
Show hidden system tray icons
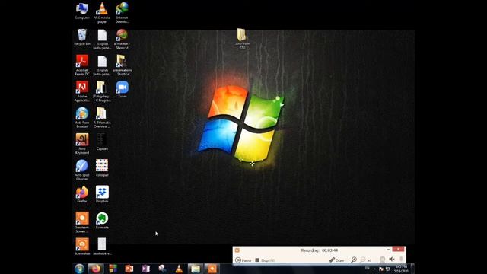374,269
